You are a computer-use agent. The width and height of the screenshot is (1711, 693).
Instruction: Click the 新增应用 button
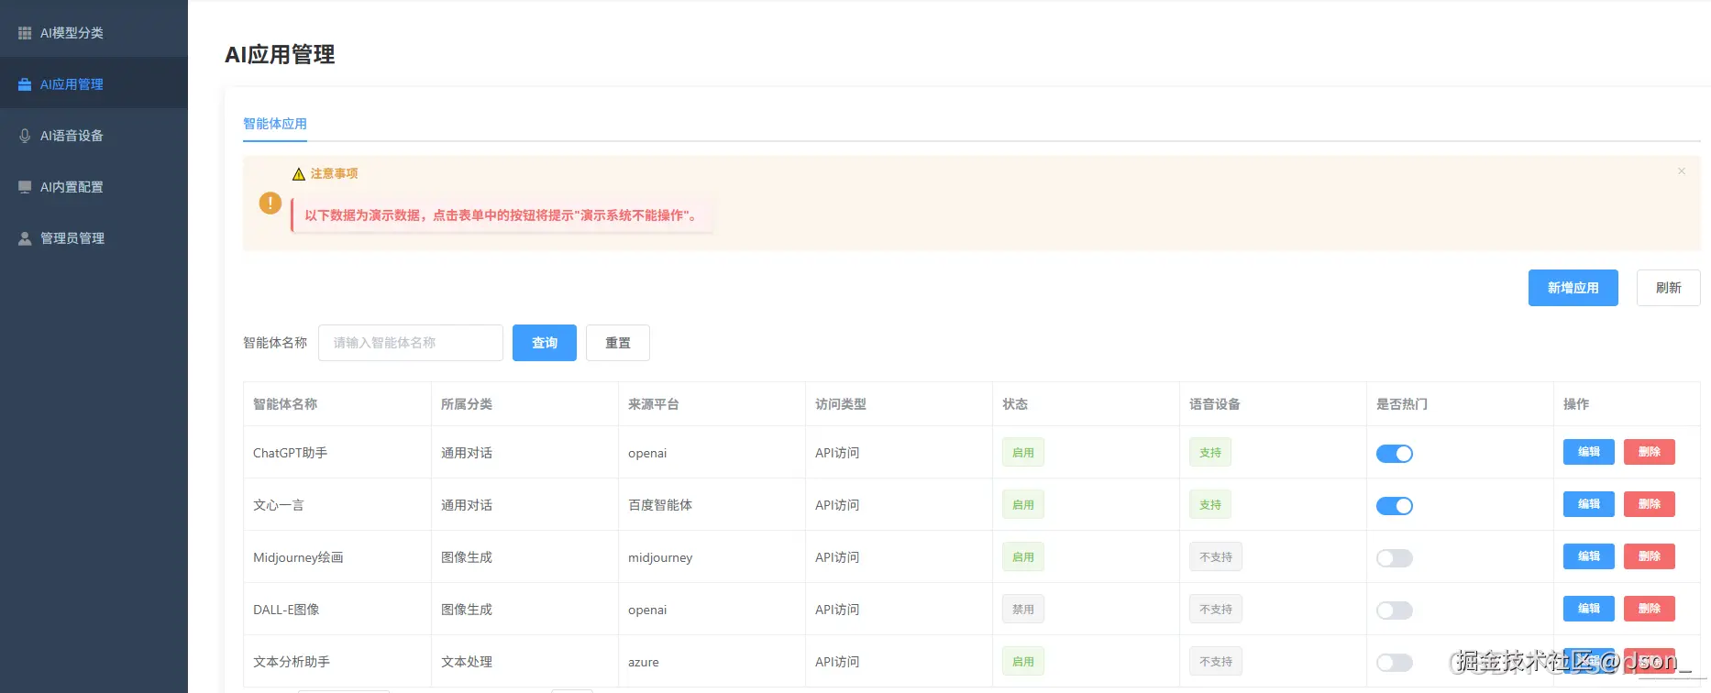coord(1573,288)
